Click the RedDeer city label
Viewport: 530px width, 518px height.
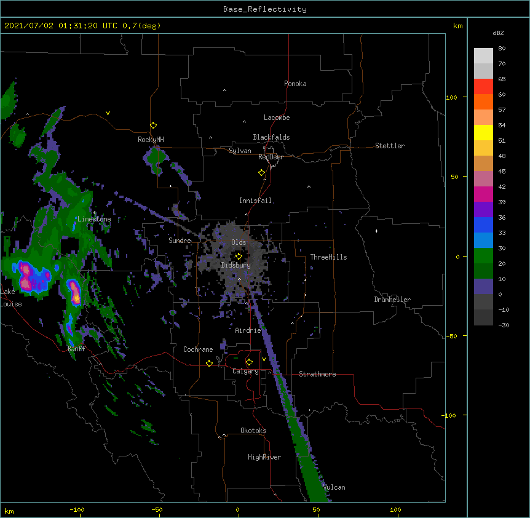(271, 157)
